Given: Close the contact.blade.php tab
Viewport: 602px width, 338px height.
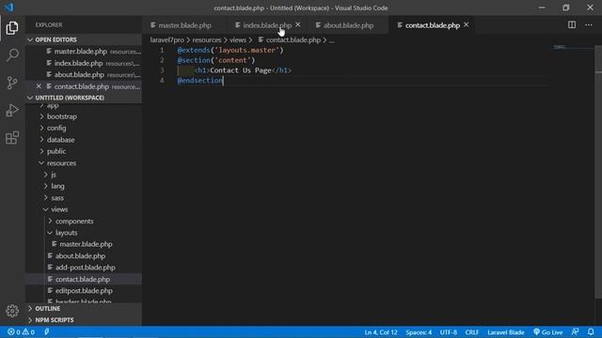Looking at the screenshot, I should (x=467, y=25).
